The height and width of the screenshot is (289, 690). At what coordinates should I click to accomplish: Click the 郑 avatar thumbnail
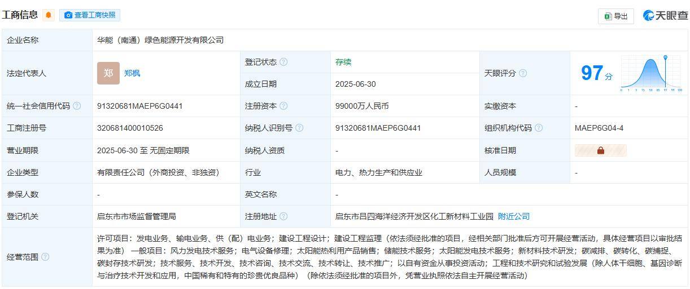[108, 73]
